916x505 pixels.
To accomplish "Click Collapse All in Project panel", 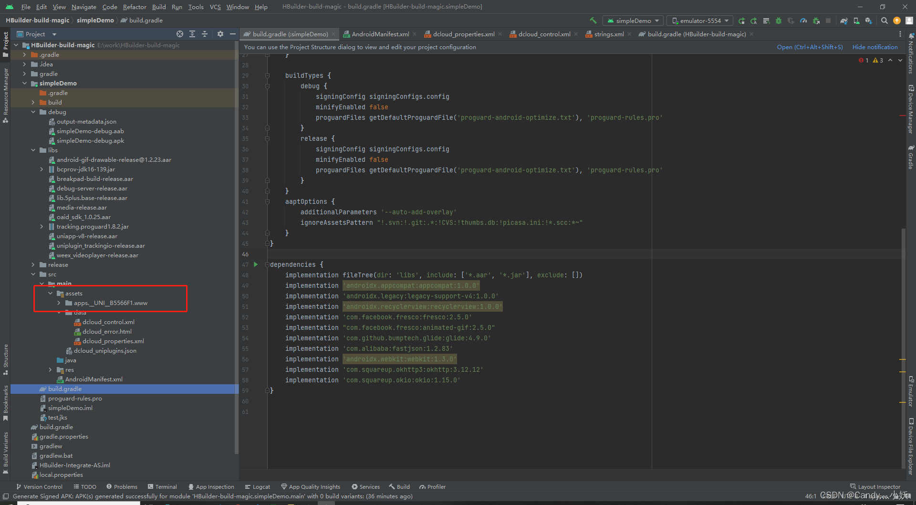I will [205, 34].
